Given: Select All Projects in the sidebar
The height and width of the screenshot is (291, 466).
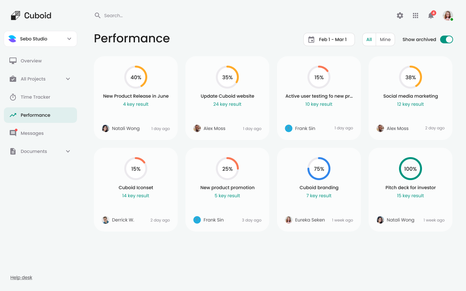Looking at the screenshot, I should pos(33,79).
